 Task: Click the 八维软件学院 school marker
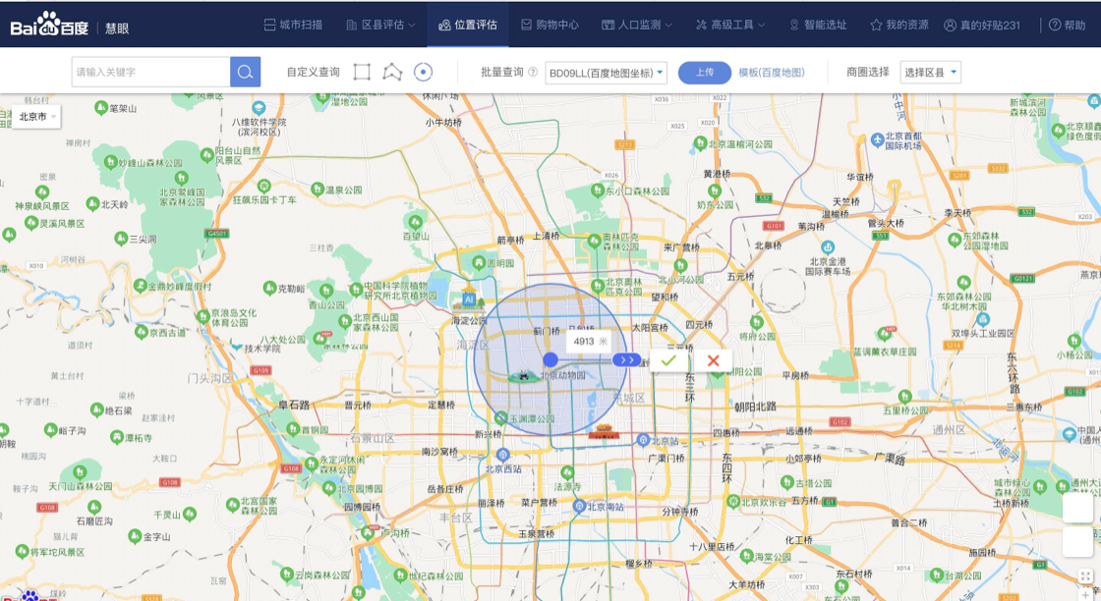[x=260, y=108]
